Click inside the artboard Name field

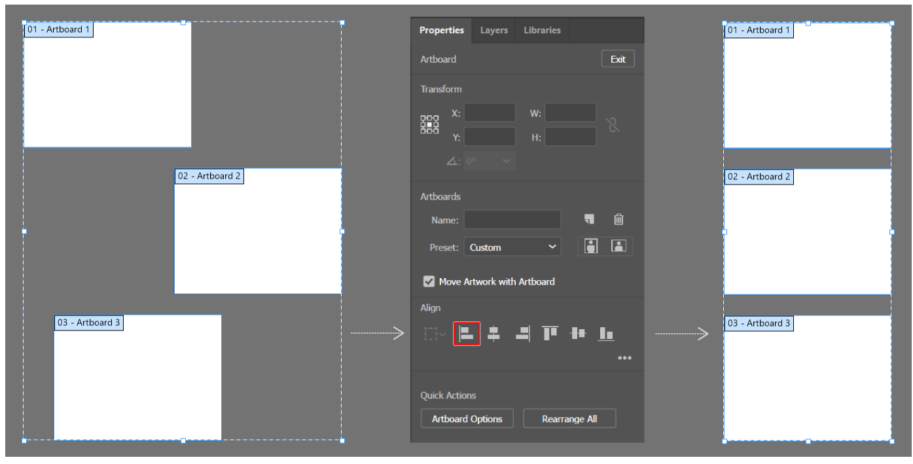click(512, 219)
